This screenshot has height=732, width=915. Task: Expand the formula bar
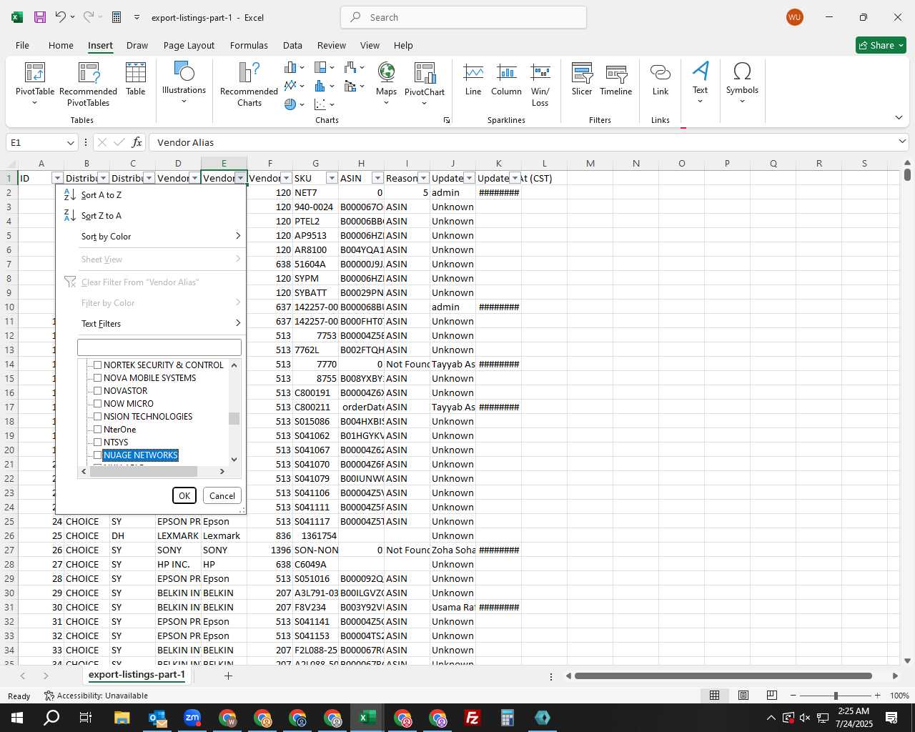click(x=902, y=142)
